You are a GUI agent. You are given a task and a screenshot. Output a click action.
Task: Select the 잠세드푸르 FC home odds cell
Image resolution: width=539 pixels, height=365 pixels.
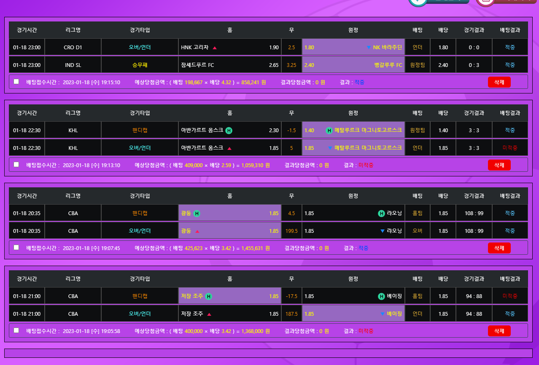pos(229,65)
